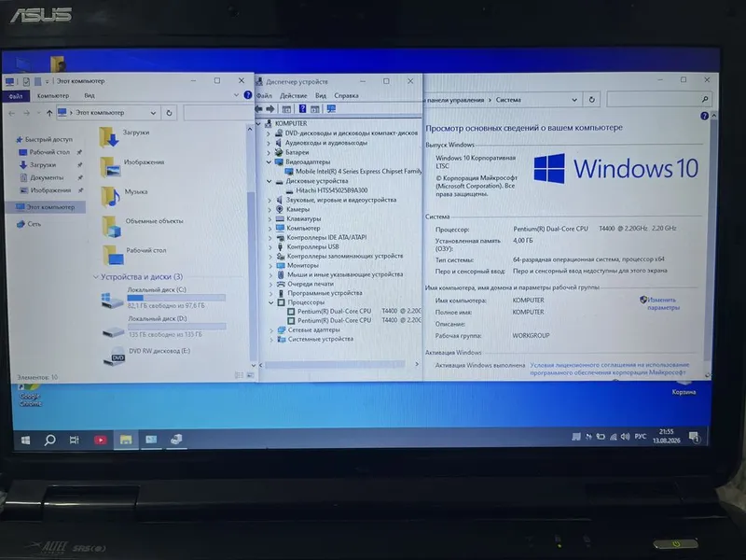Open Explorer address bar dropdown arrow
This screenshot has width=746, height=560.
[153, 113]
